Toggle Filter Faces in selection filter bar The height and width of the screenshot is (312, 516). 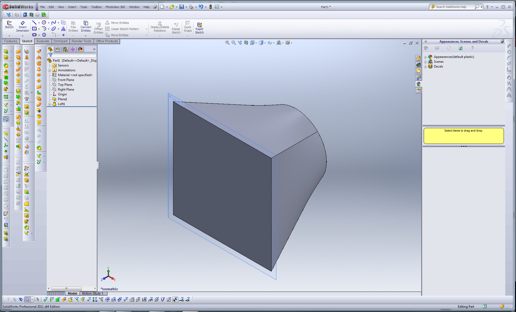[58, 299]
